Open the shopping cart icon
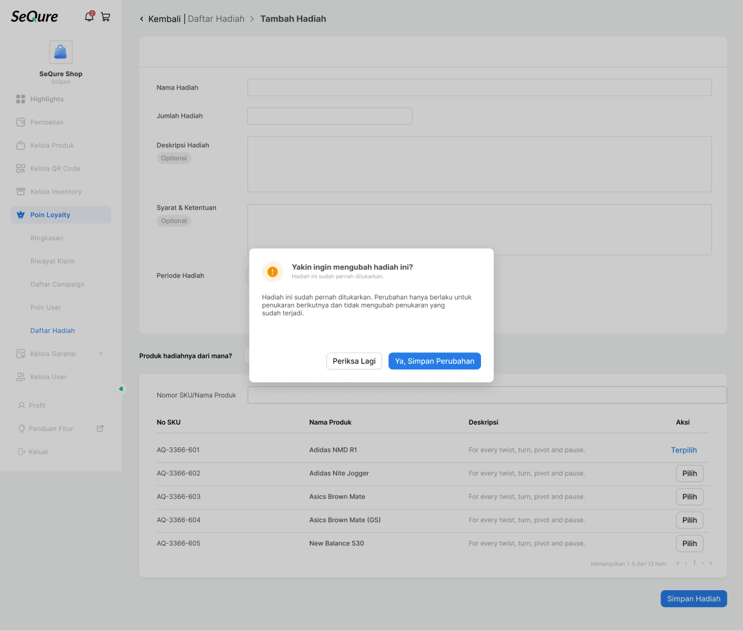 coord(106,17)
